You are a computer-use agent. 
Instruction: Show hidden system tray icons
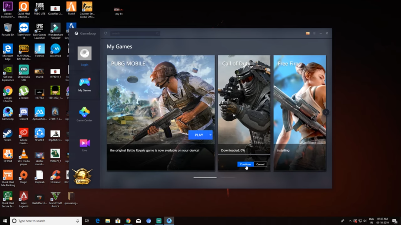pos(350,221)
